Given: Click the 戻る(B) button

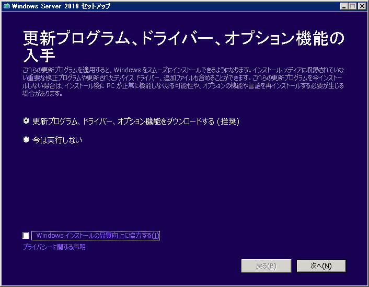Looking at the screenshot, I should tap(266, 266).
